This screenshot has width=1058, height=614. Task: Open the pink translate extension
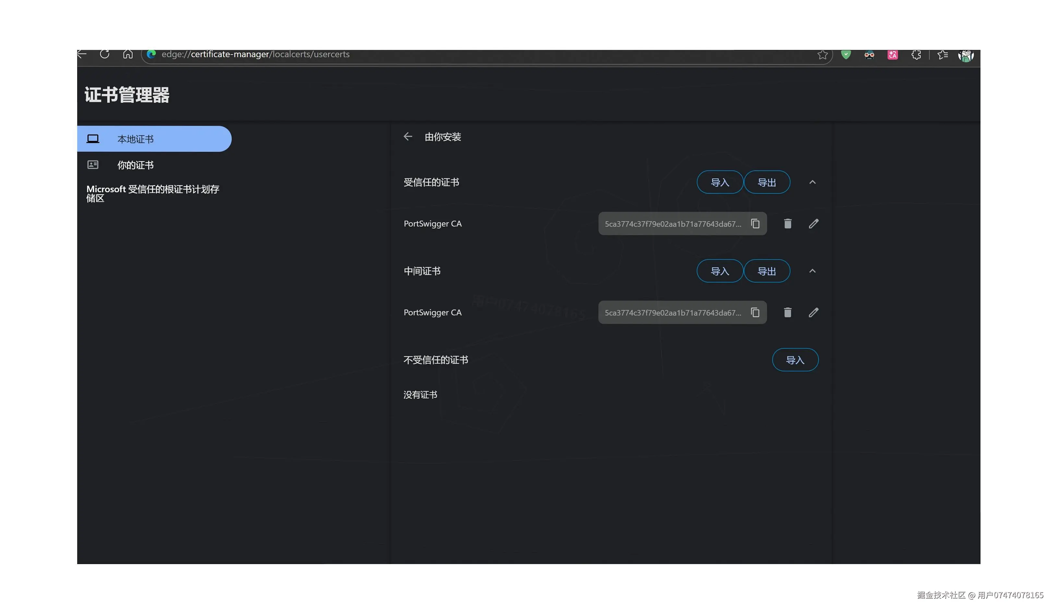[893, 55]
